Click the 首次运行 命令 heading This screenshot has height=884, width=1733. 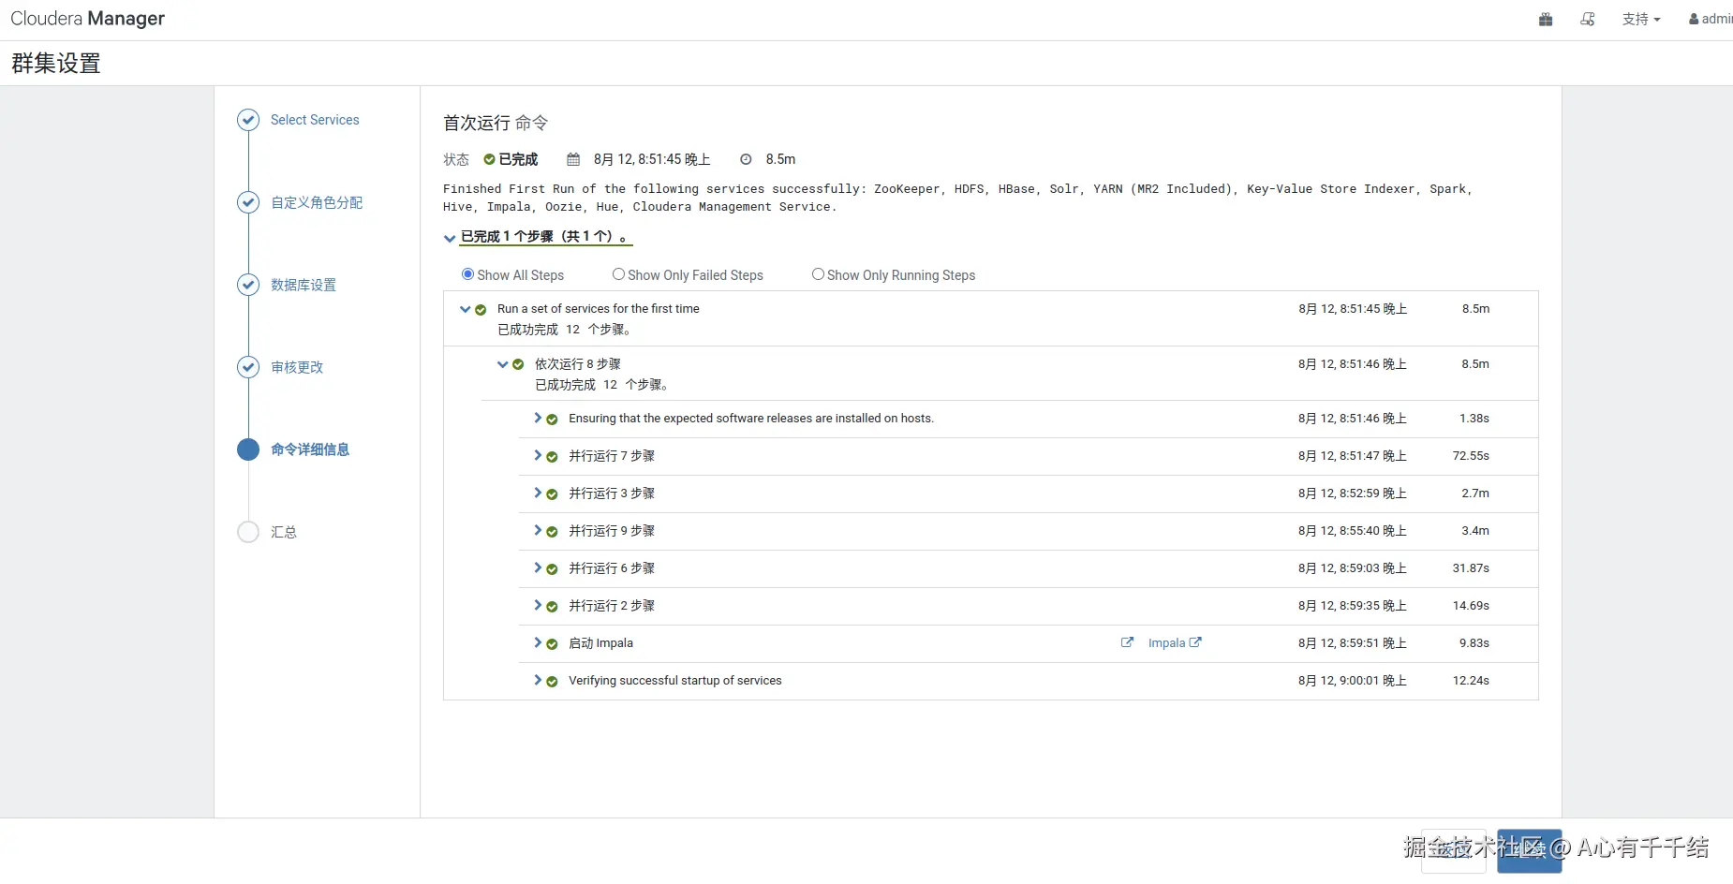[x=496, y=123]
